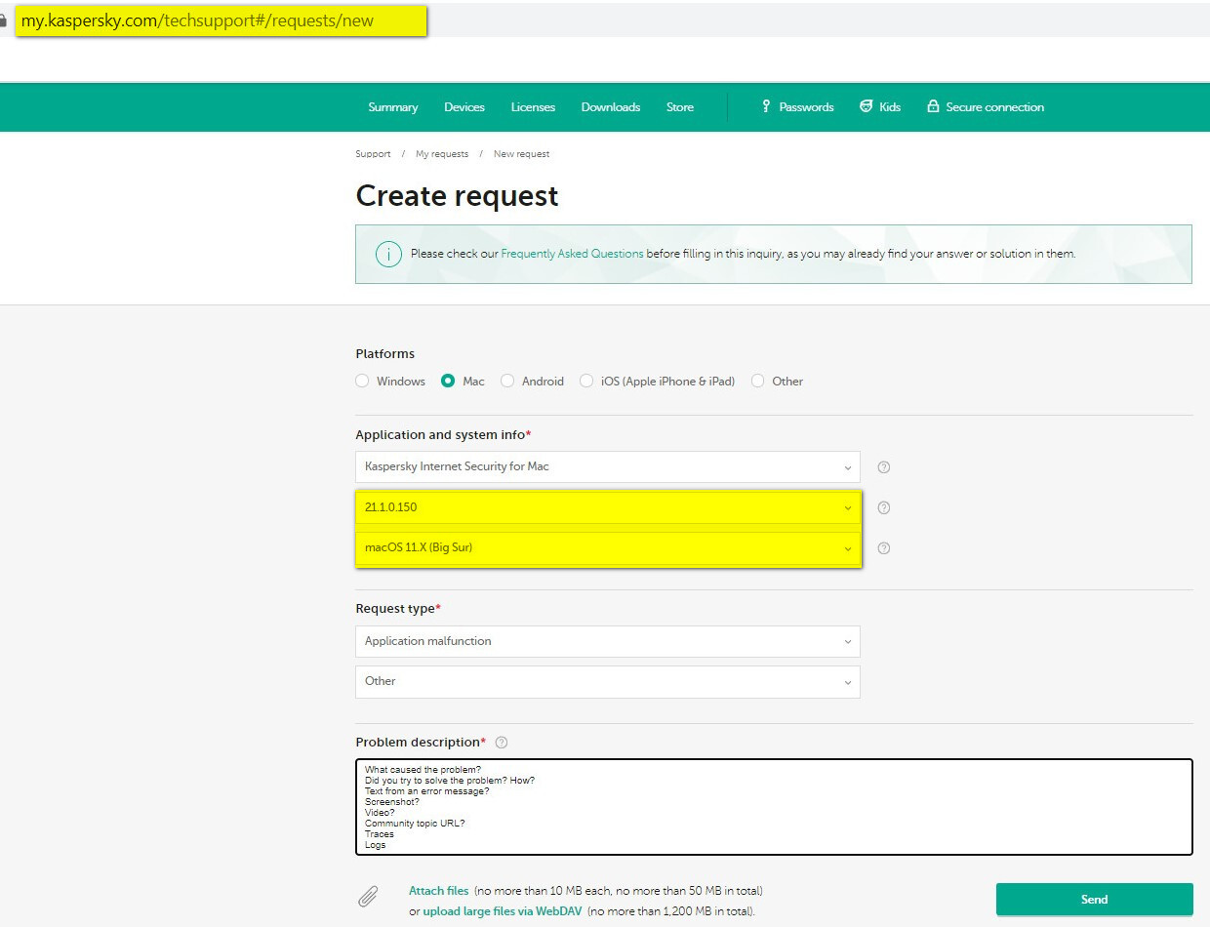Click the info icon in FAQ banner
The width and height of the screenshot is (1210, 927).
click(388, 254)
